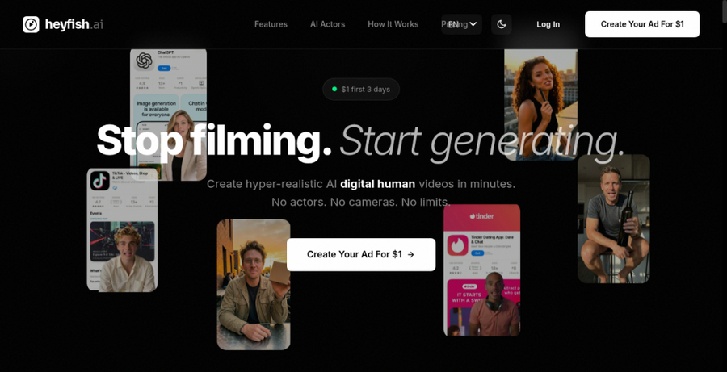Open the ChatGPT app ad thumbnail

tap(168, 115)
